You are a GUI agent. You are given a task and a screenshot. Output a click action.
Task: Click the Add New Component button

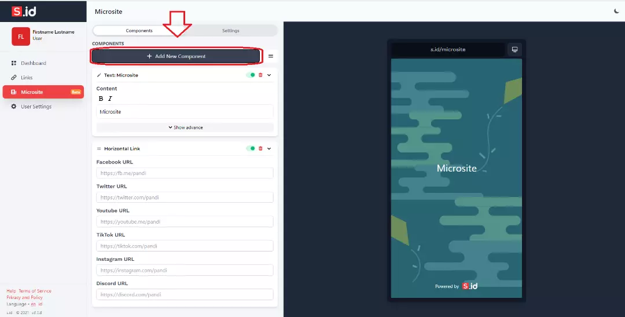point(177,56)
